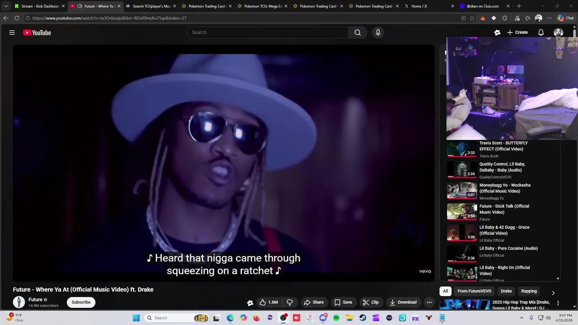Open options for 2025 Hip Hop Trap Mix

[x=558, y=303]
